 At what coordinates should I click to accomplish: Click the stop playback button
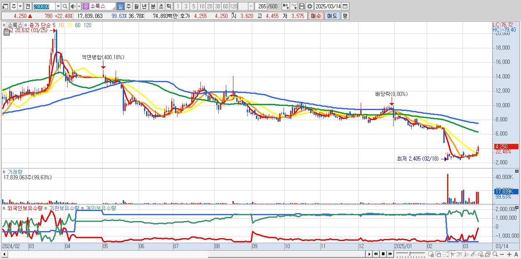383,254
